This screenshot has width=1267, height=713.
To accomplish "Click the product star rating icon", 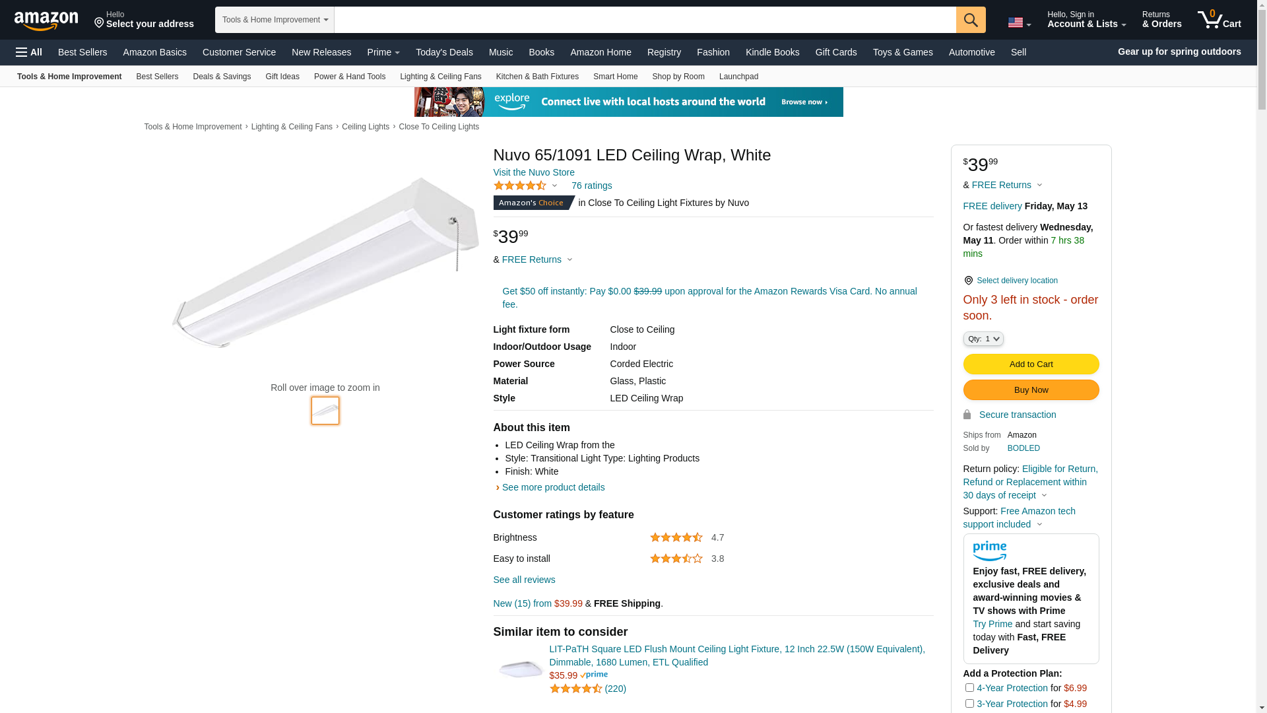I will 520,186.
